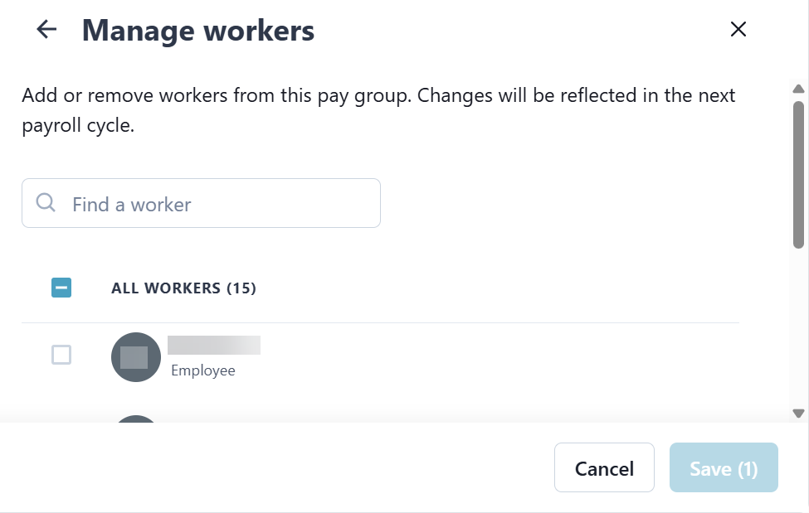Cancel the worker changes
This screenshot has width=809, height=513.
(x=604, y=468)
